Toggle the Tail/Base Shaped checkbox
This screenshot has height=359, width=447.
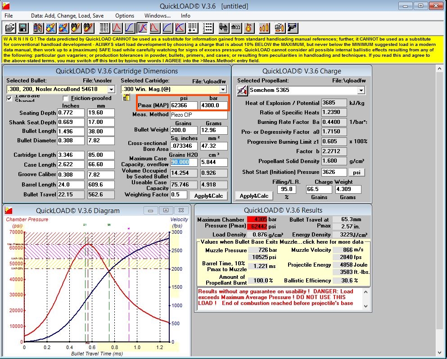click(x=9, y=98)
